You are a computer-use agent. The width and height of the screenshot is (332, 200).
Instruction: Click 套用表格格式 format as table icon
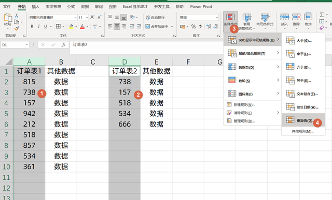point(247,18)
